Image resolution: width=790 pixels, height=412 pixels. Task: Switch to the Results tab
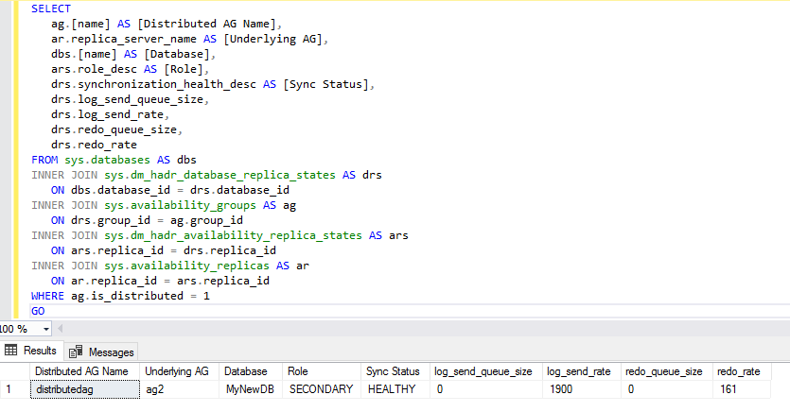click(x=31, y=351)
